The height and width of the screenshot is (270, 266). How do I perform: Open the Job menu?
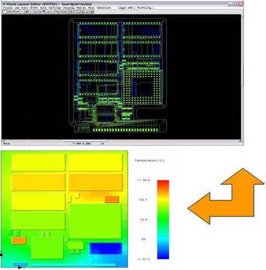[x=17, y=7]
